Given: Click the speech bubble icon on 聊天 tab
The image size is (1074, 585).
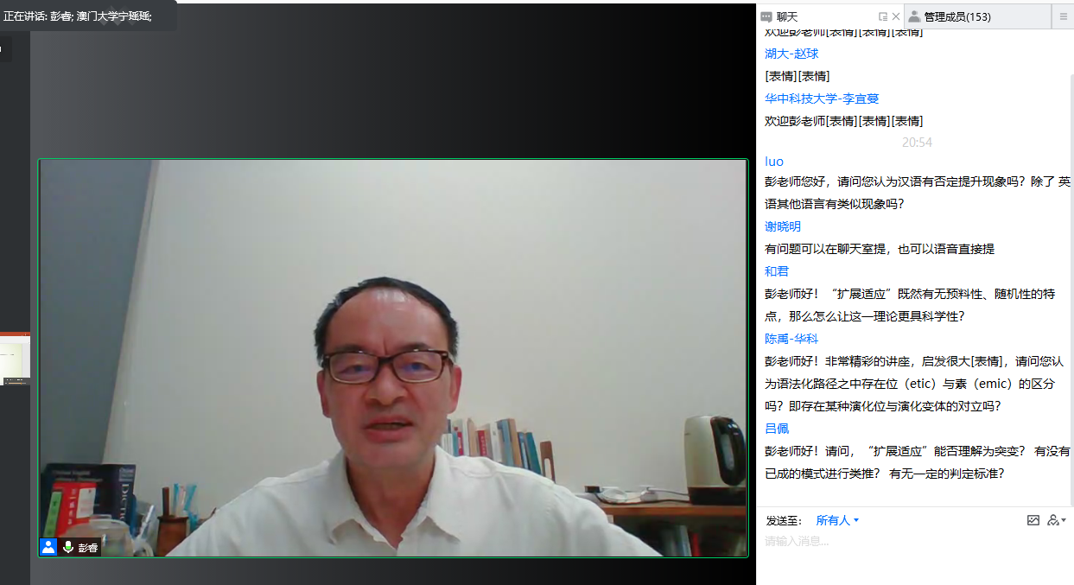Looking at the screenshot, I should tap(765, 16).
